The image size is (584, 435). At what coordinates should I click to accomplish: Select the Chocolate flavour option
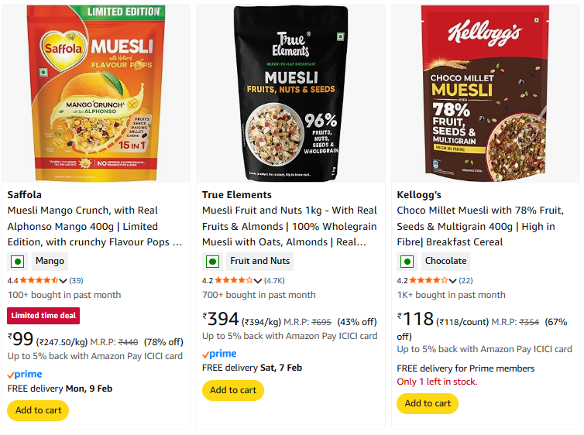click(x=445, y=262)
